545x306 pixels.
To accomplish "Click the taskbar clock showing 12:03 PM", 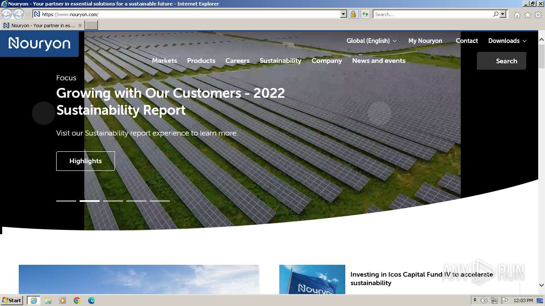I will pyautogui.click(x=523, y=300).
